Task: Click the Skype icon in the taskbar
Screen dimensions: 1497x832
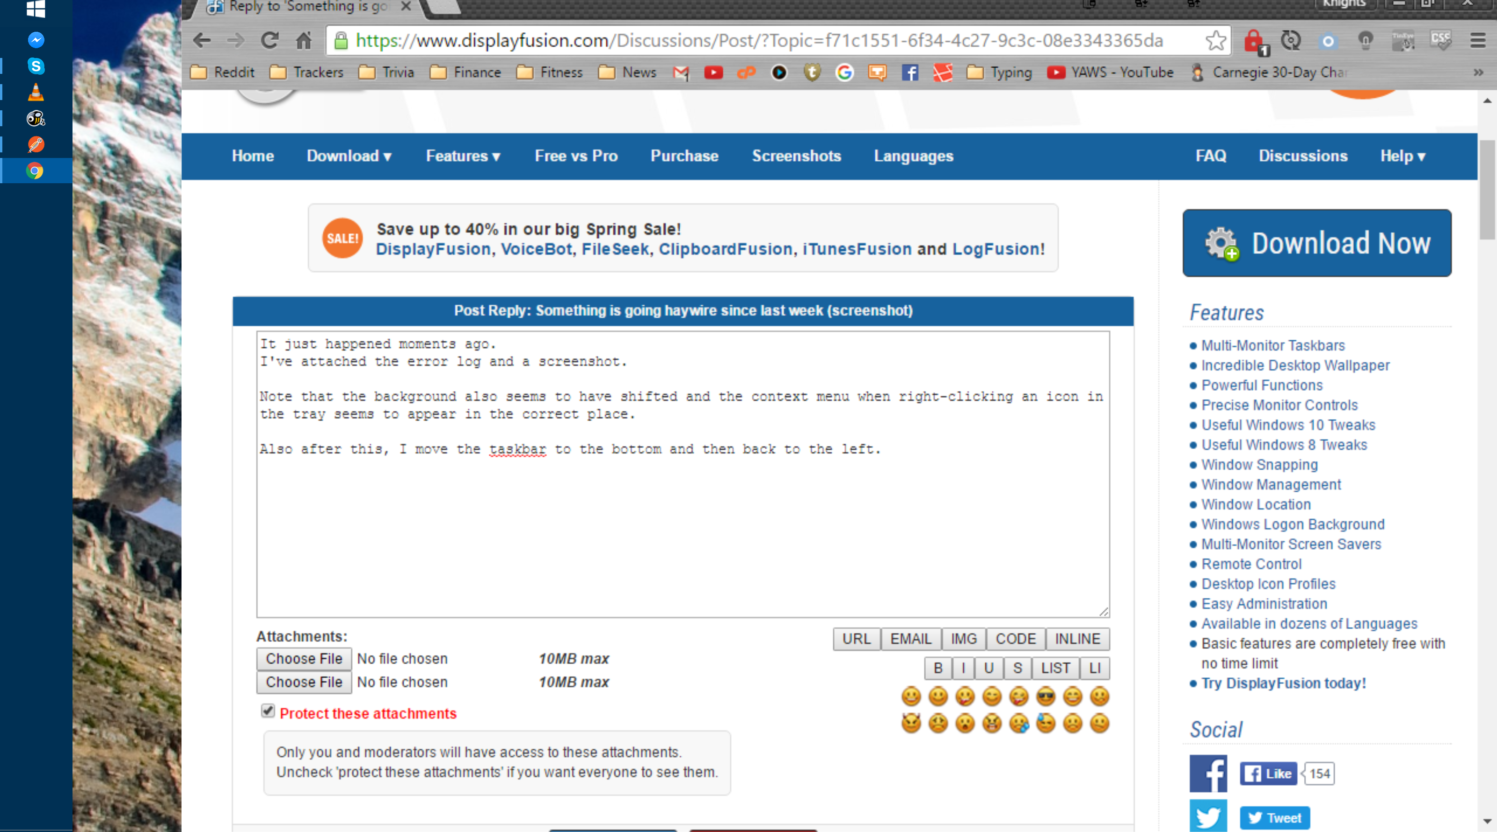Action: 36,66
